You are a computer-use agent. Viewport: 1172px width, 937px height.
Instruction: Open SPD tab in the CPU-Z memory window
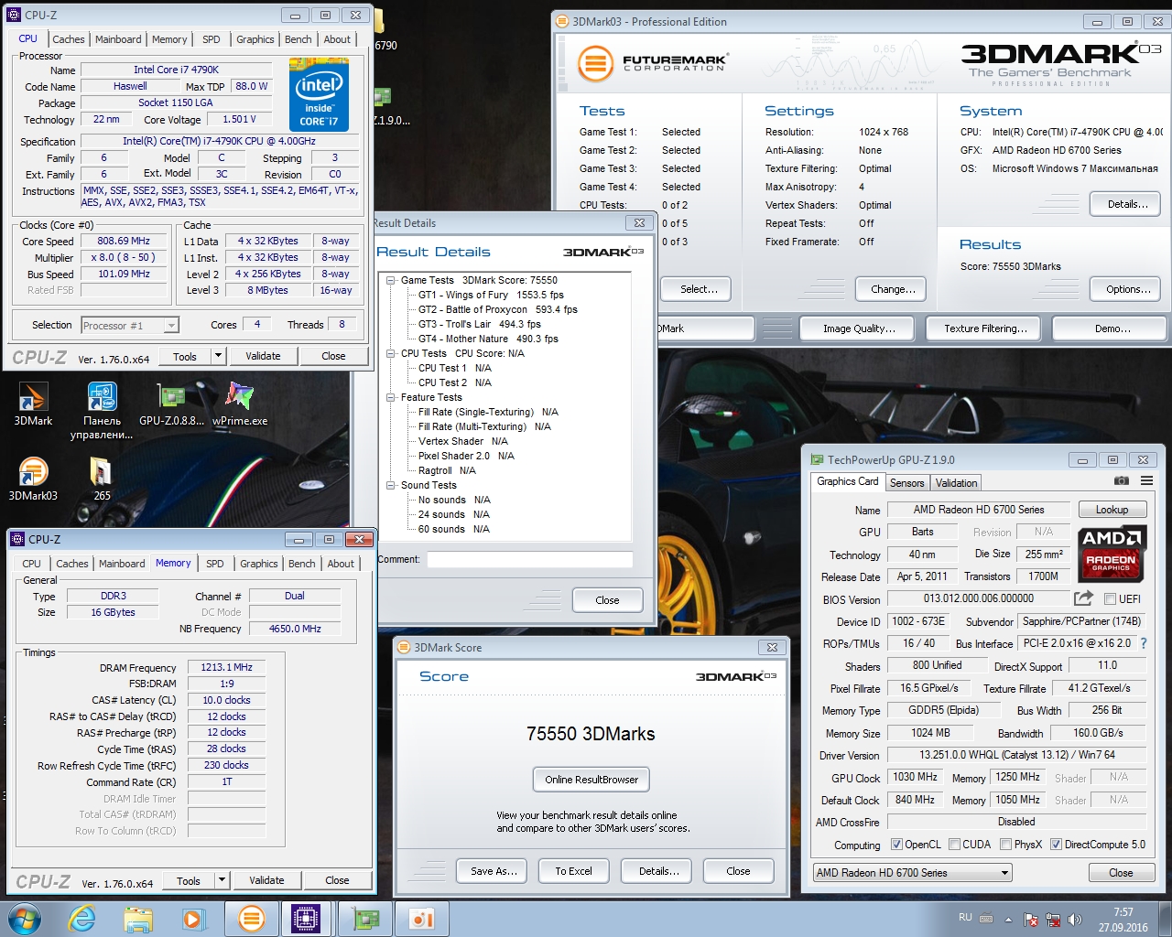pyautogui.click(x=215, y=564)
